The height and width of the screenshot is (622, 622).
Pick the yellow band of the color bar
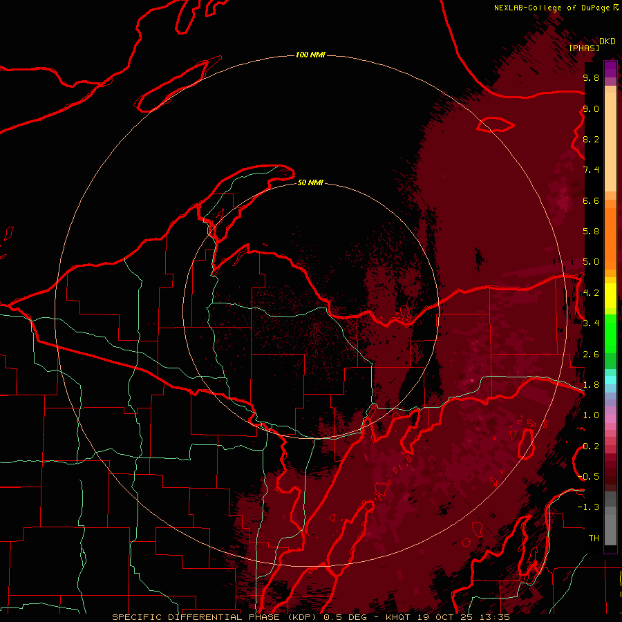[x=610, y=296]
